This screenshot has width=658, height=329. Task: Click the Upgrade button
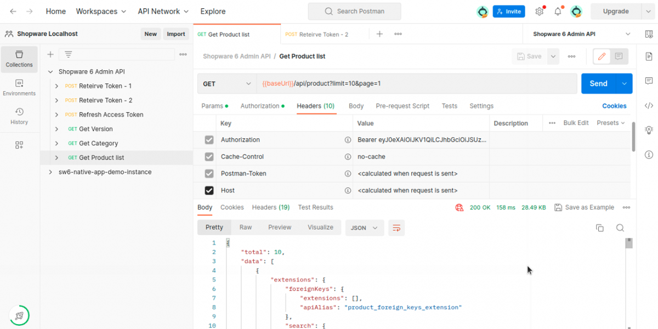point(616,11)
